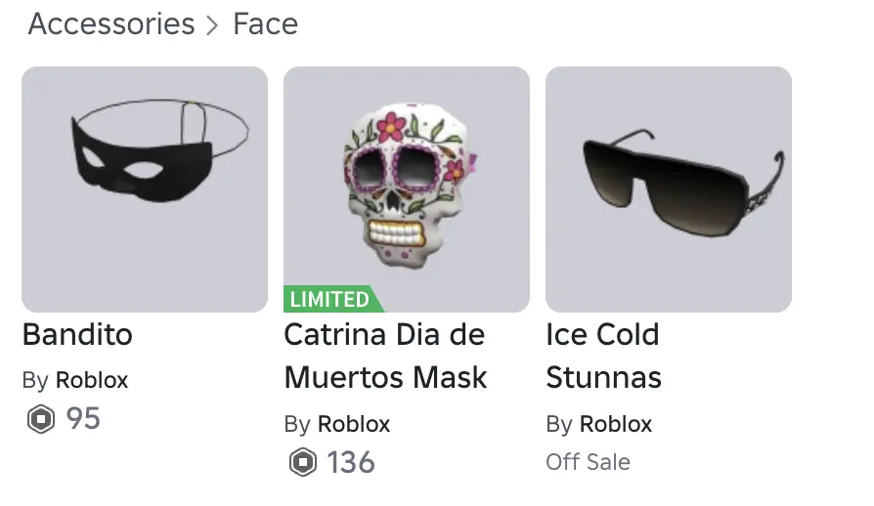Open the Ice Cold Stunnas sunglasses thumbnail
The height and width of the screenshot is (506, 874).
669,189
